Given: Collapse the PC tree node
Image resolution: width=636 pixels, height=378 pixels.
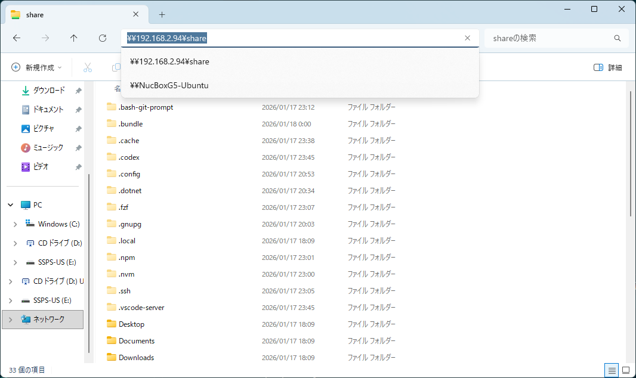Looking at the screenshot, I should coord(10,205).
